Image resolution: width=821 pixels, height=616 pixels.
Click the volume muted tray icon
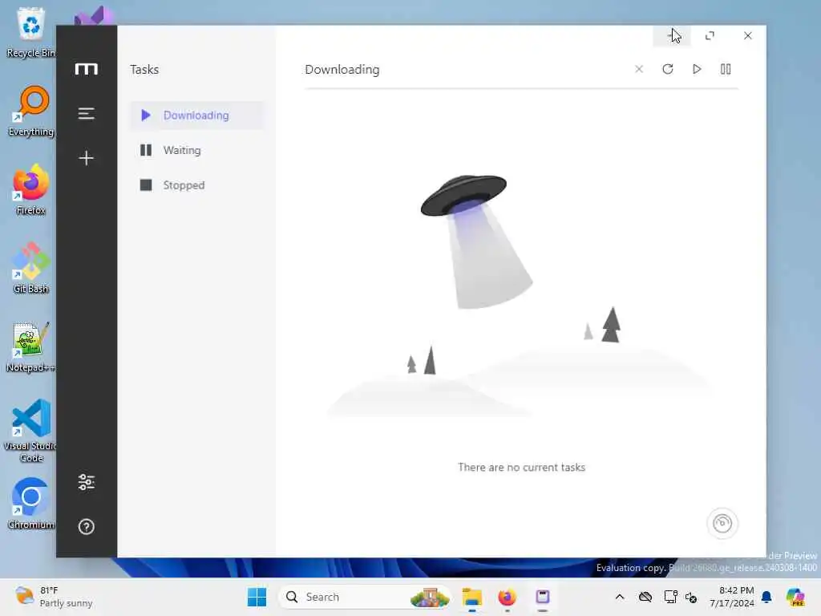[x=691, y=597]
